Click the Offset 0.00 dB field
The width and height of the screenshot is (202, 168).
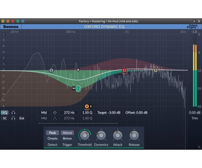136,113
